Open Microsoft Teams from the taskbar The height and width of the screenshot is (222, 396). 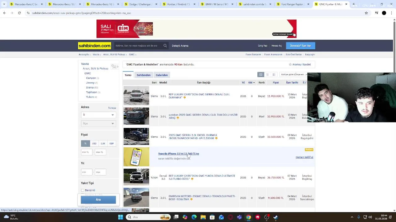click(x=239, y=217)
